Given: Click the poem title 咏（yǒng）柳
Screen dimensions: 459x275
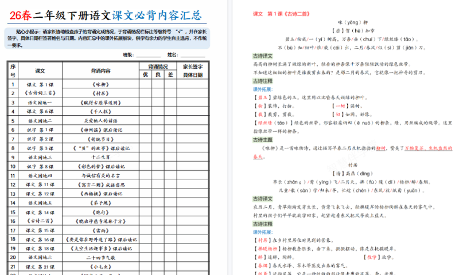Looking at the screenshot, I should coord(352,22).
